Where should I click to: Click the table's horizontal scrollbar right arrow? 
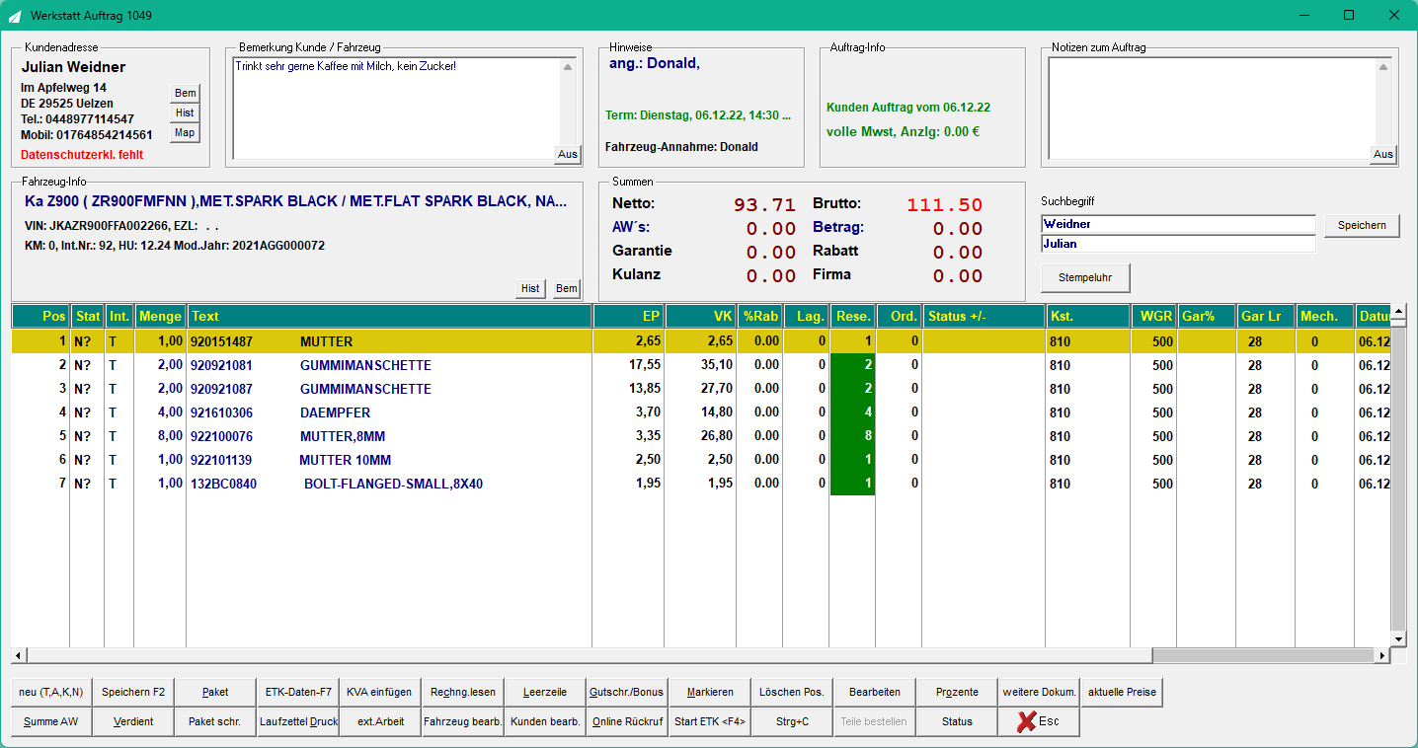[x=1382, y=655]
